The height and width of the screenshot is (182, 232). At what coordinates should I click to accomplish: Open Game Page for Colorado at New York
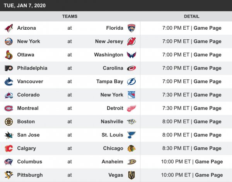point(207,95)
